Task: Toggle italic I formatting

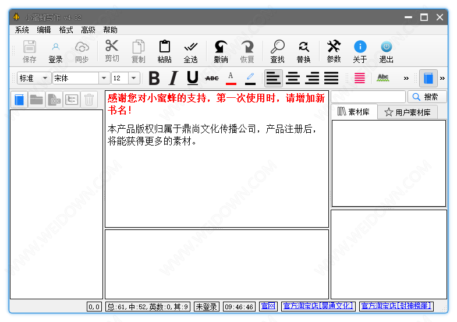Action: pos(173,78)
